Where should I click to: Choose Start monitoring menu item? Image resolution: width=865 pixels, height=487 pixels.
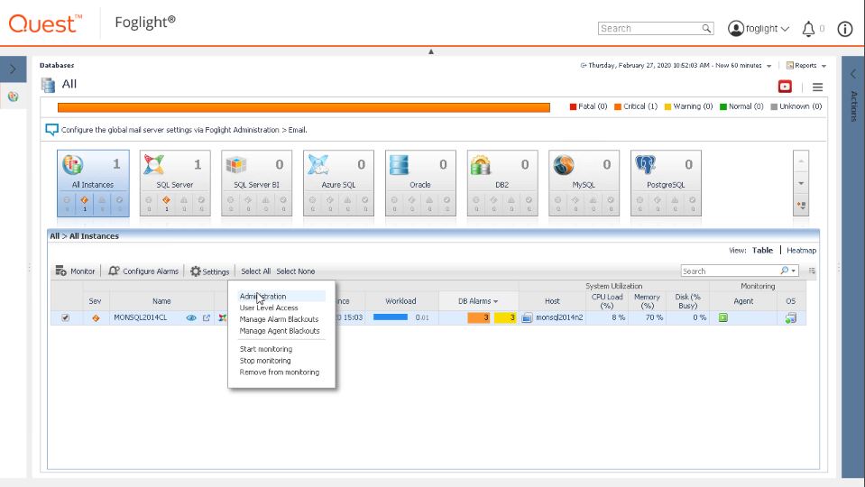[266, 349]
